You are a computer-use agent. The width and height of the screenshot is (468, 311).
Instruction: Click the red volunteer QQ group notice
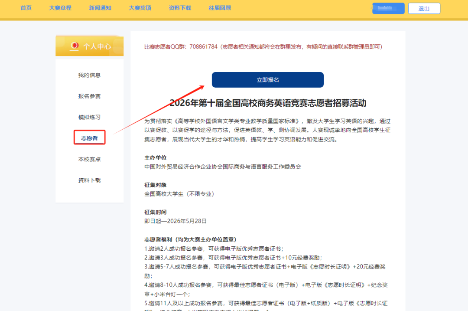pos(263,46)
